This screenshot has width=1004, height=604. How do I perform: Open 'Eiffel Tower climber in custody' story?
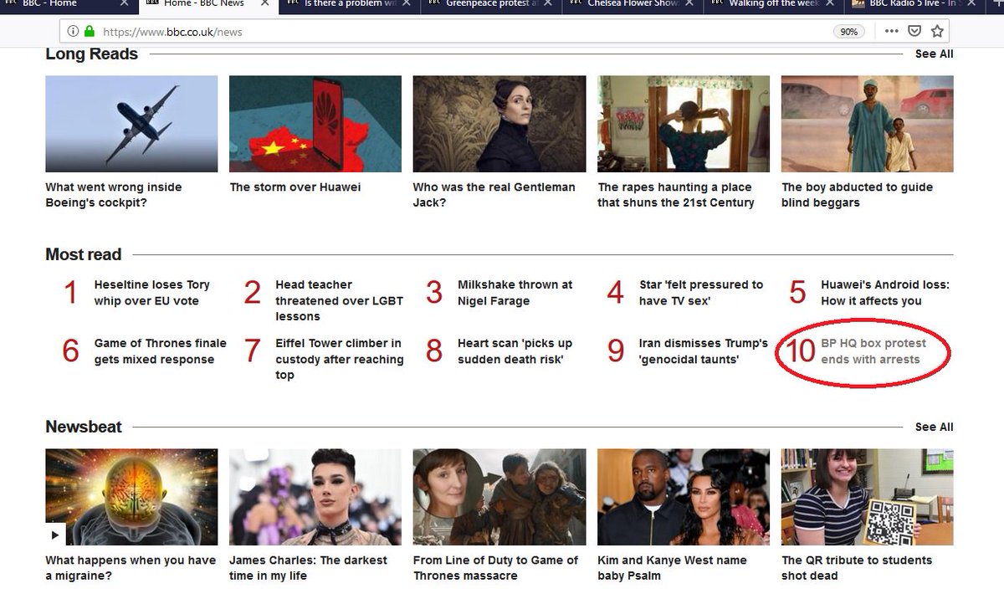point(340,359)
